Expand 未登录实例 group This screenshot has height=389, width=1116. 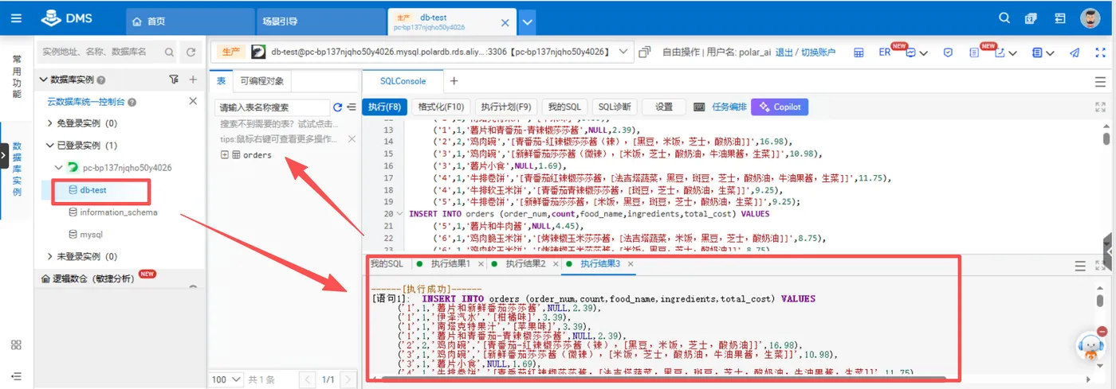(x=52, y=257)
